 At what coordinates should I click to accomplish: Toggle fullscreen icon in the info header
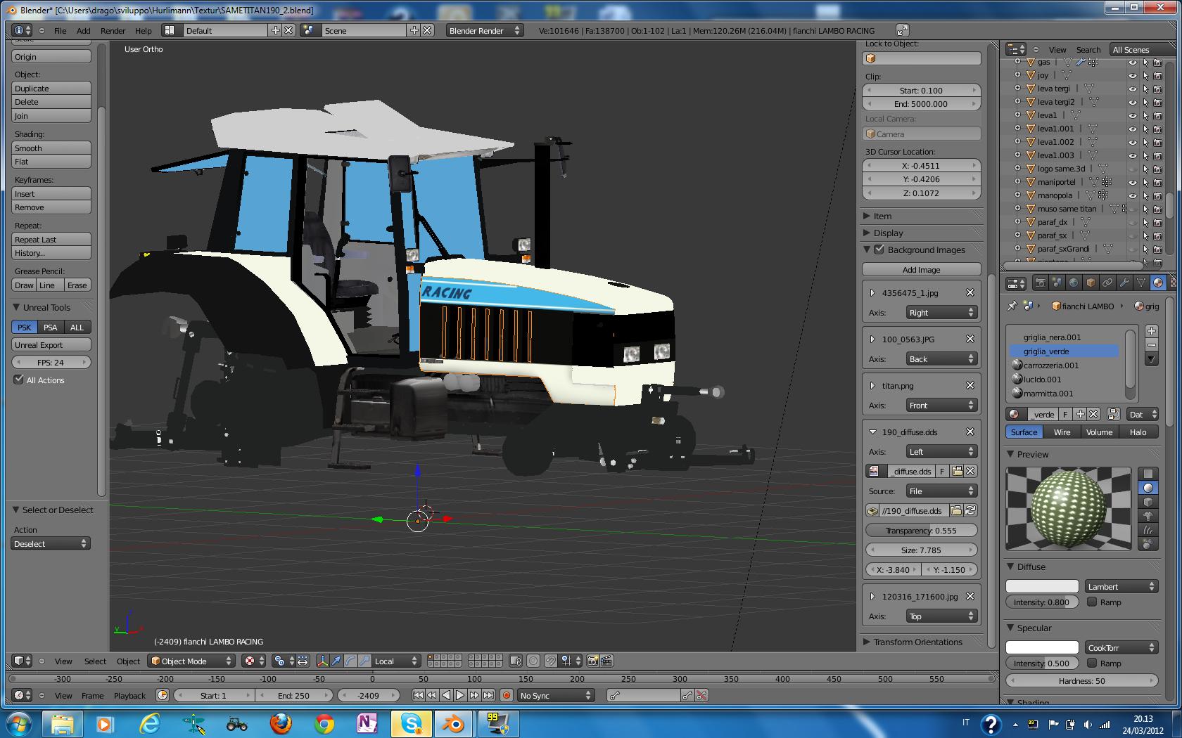click(902, 30)
